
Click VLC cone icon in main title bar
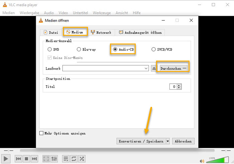click(x=5, y=5)
